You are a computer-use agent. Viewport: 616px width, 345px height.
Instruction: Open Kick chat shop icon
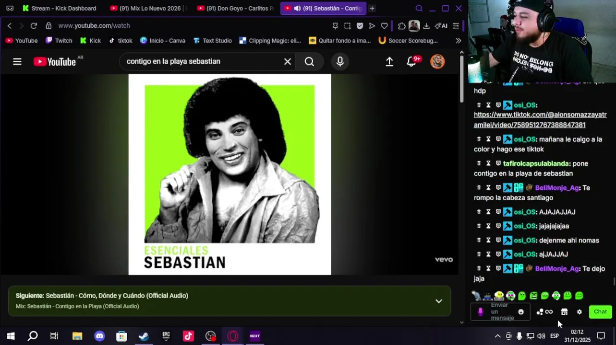coord(564,312)
